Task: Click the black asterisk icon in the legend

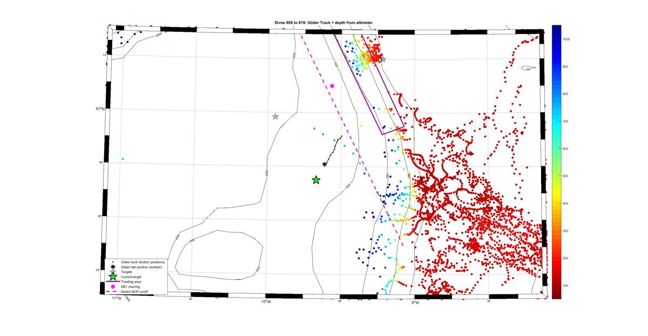Action: [113, 267]
